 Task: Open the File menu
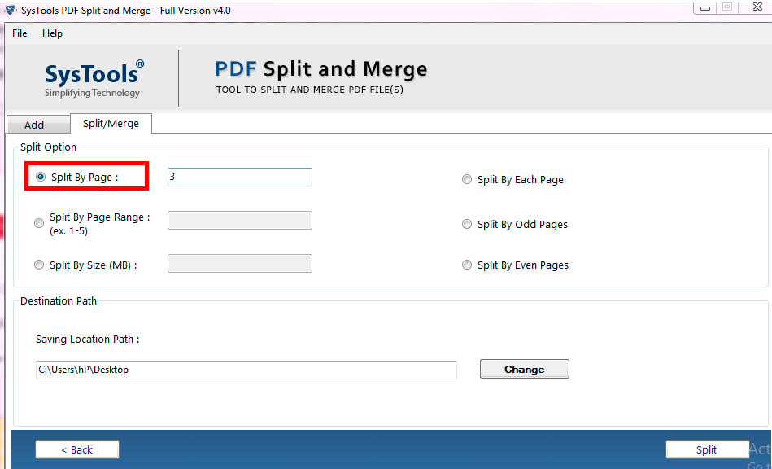pos(20,33)
